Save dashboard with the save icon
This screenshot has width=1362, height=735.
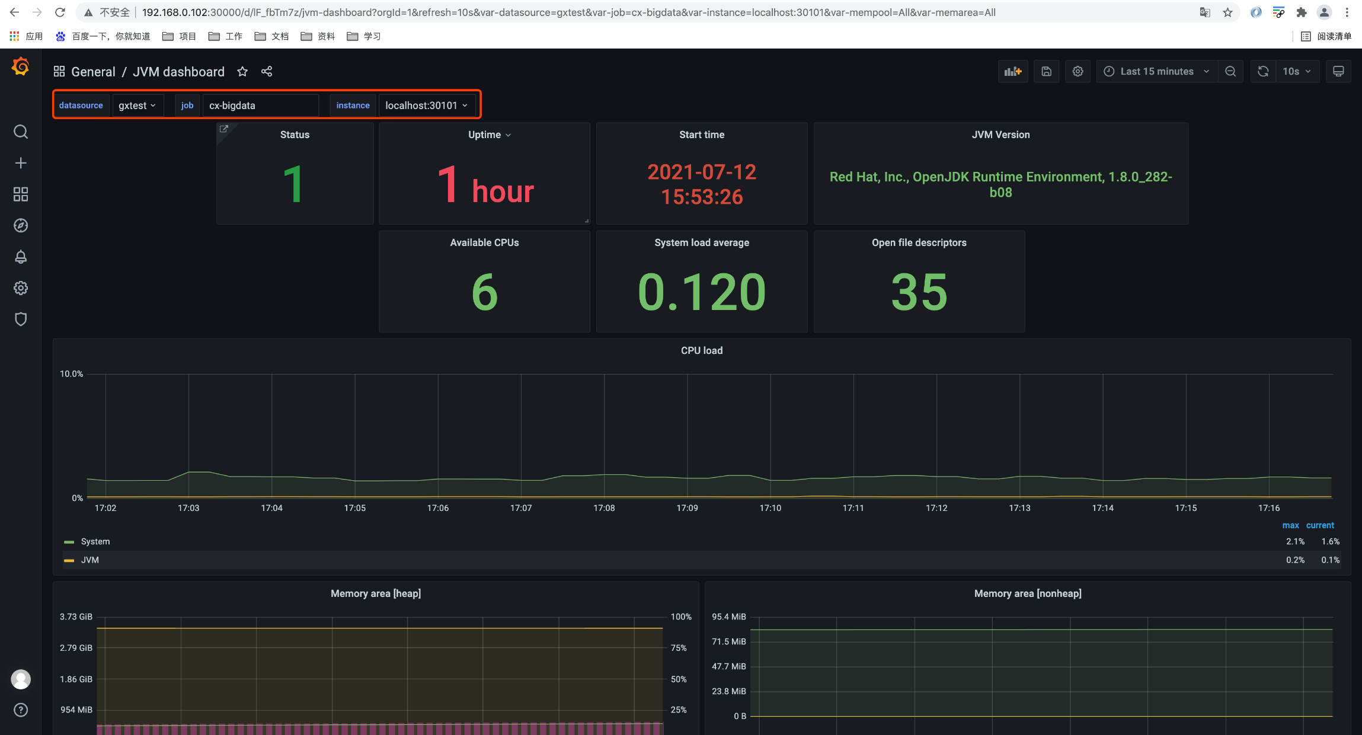[1047, 71]
